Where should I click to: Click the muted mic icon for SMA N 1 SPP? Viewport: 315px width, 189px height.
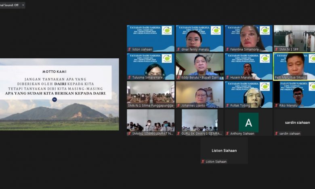coord(276,49)
